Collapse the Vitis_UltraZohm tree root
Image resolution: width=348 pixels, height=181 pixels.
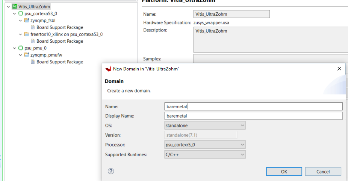click(x=9, y=7)
